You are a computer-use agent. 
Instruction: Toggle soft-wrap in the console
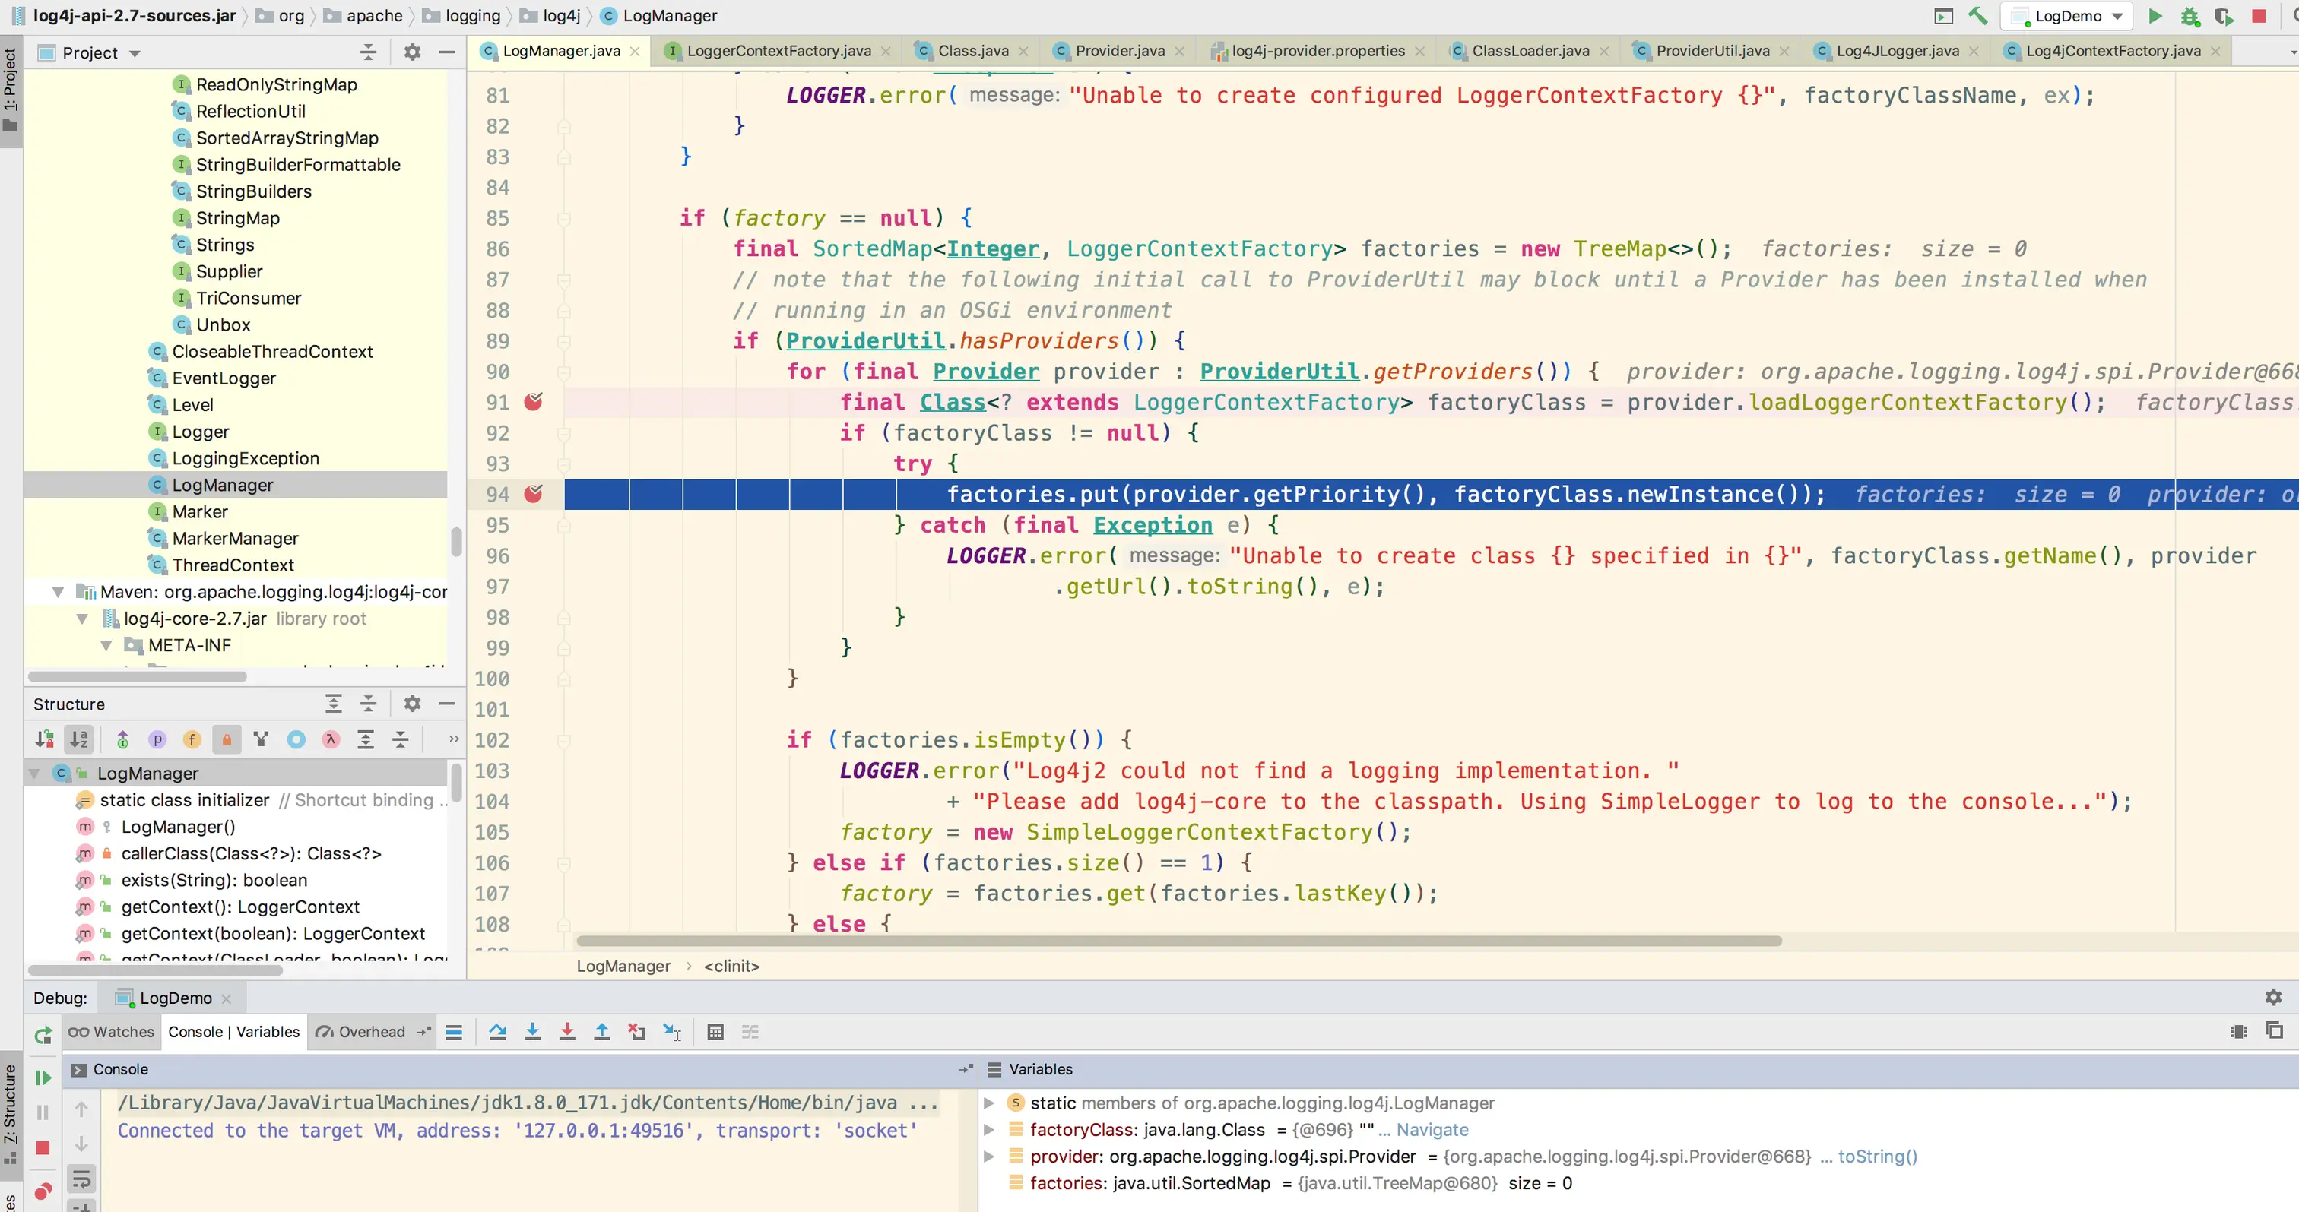(81, 1179)
